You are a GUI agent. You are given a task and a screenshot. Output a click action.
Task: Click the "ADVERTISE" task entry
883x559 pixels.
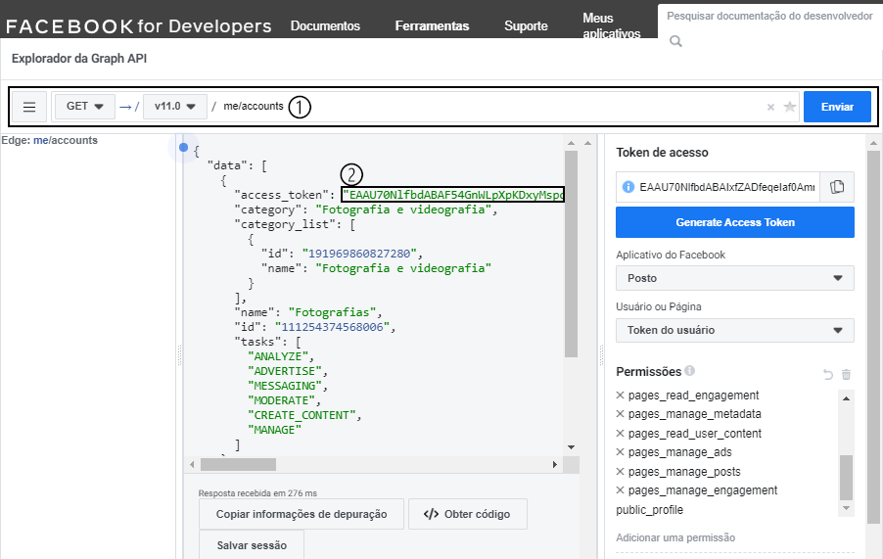pos(285,371)
